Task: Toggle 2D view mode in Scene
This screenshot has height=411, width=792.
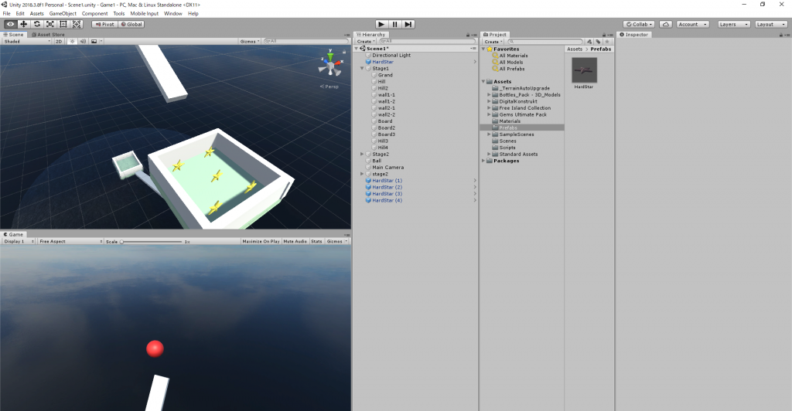Action: point(59,42)
